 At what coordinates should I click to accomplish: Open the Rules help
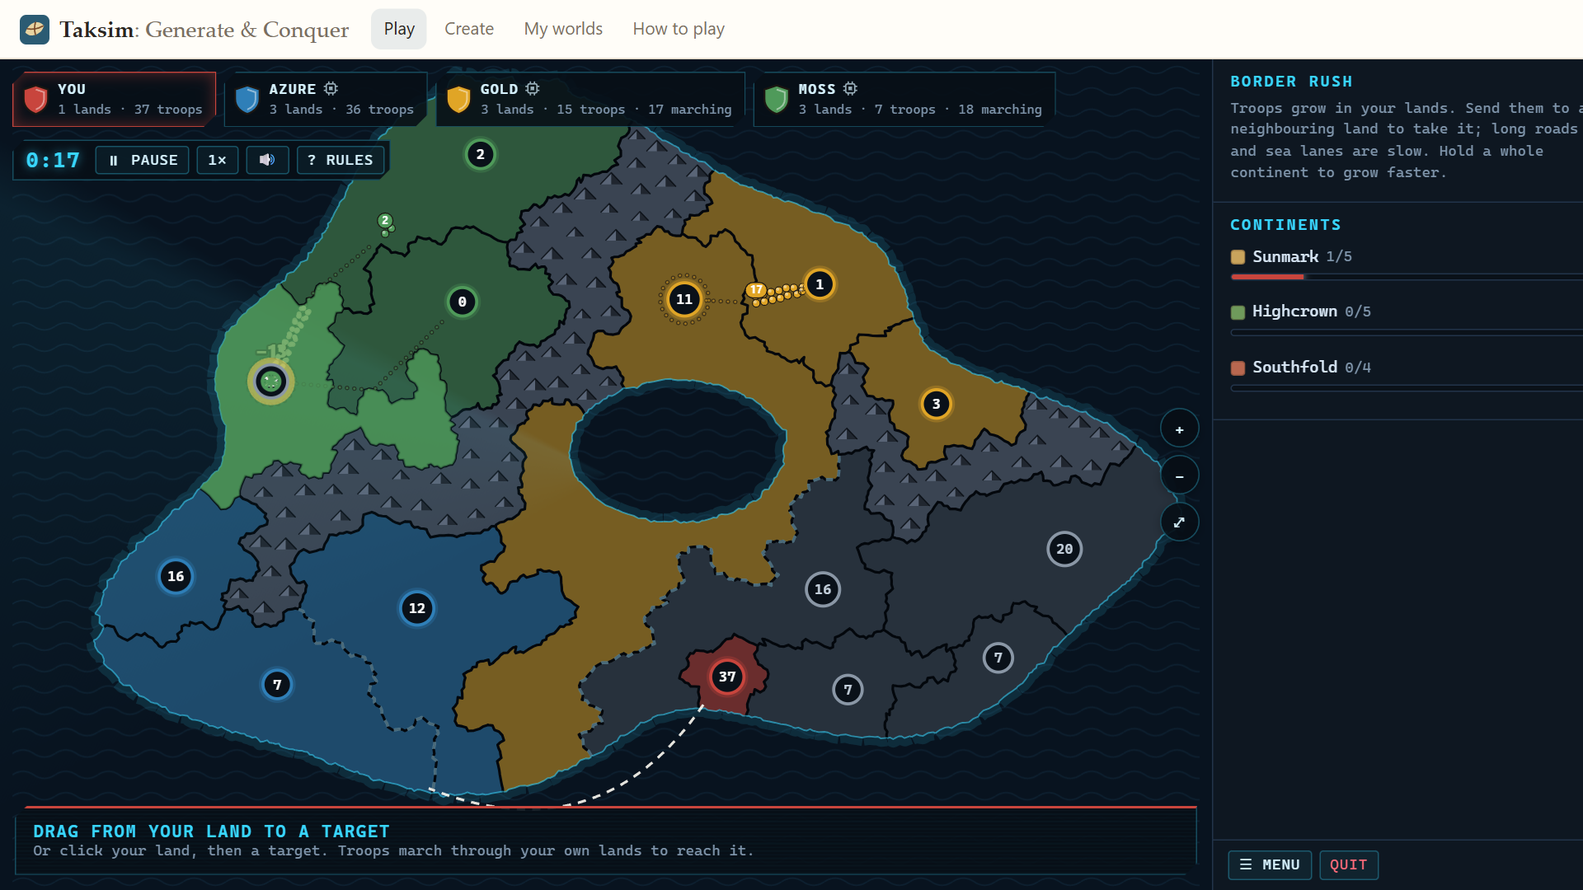pyautogui.click(x=340, y=160)
